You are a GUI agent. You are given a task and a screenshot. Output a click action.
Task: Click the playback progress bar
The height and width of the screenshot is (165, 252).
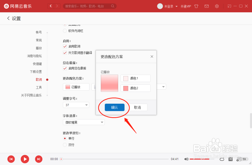[x=115, y=159]
